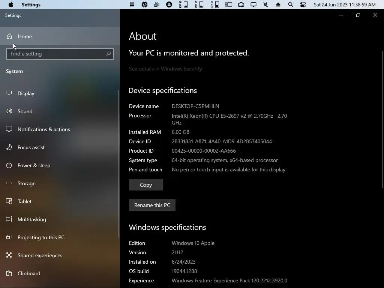Image resolution: width=384 pixels, height=288 pixels.
Task: Click the triangle eject icon near search
Action: click(278, 4)
